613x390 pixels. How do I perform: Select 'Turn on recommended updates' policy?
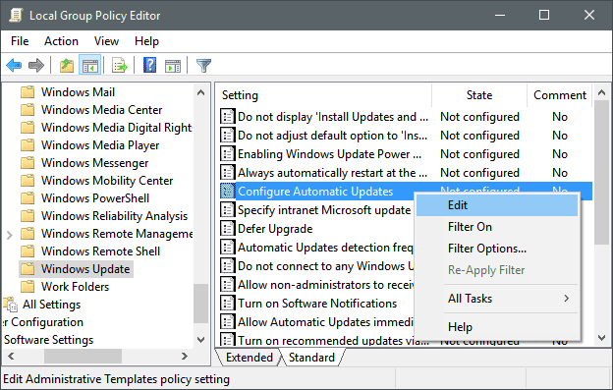click(333, 340)
